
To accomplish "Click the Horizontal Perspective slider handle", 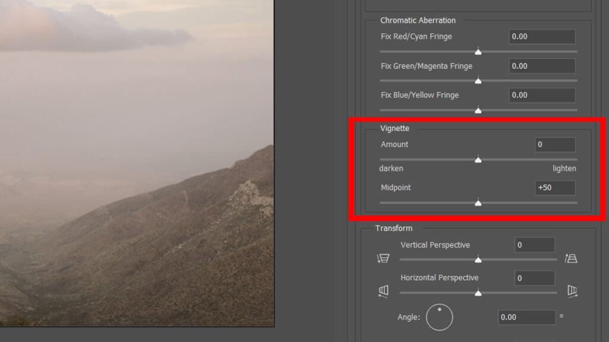I will click(478, 292).
